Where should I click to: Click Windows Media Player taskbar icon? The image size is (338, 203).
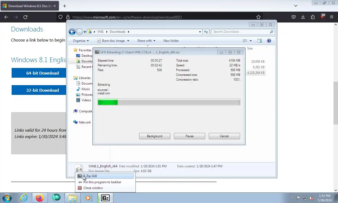coord(88,198)
